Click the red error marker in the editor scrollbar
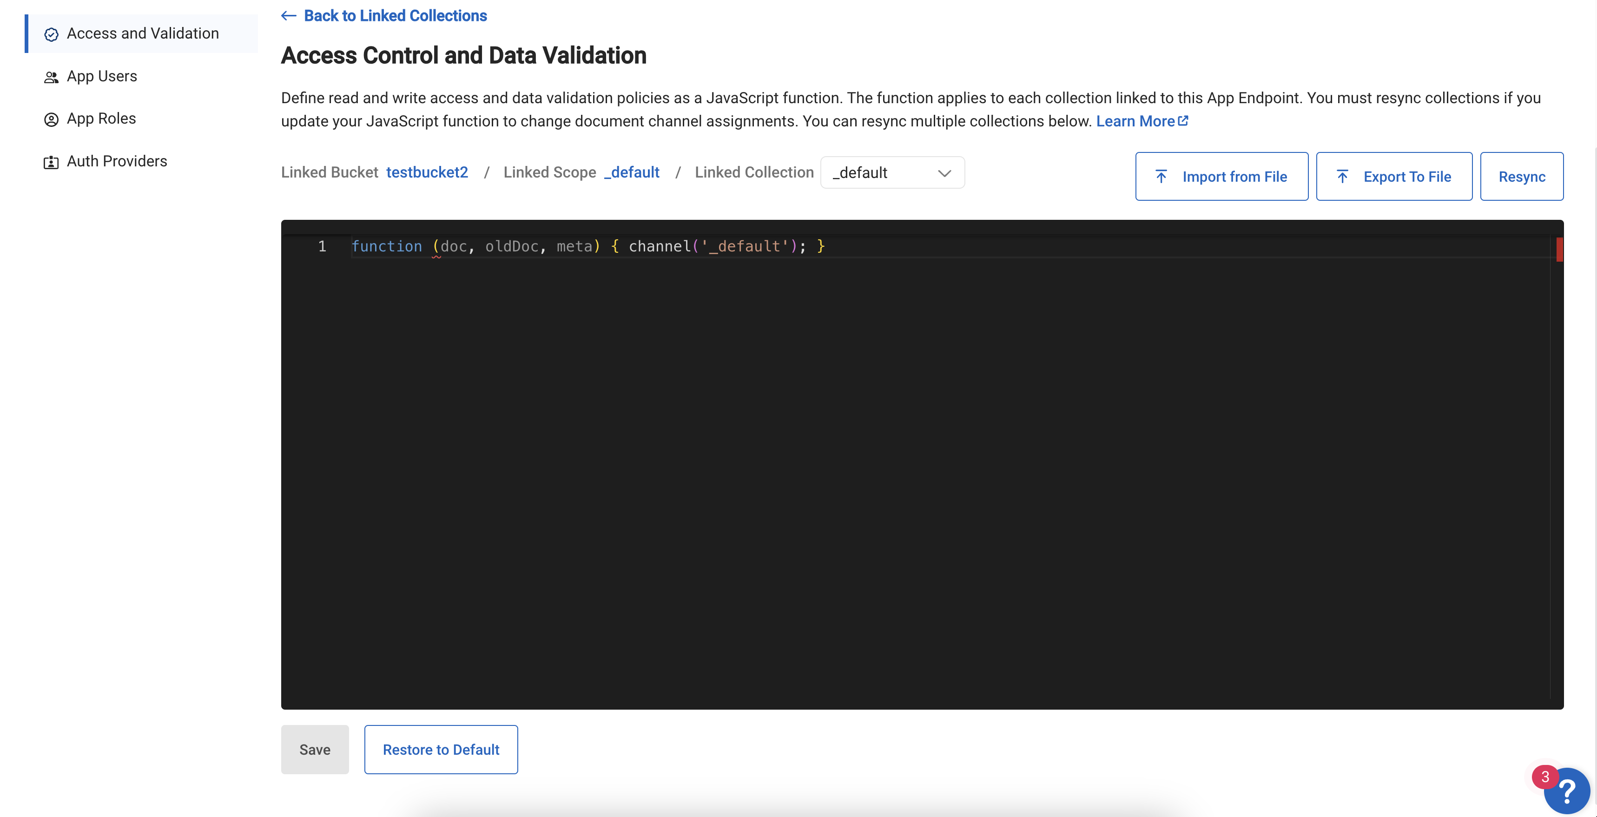The height and width of the screenshot is (817, 1597). click(x=1559, y=249)
